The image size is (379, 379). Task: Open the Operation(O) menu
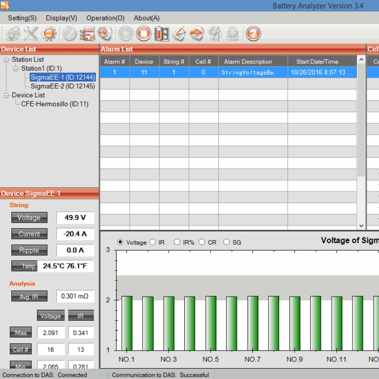point(105,18)
